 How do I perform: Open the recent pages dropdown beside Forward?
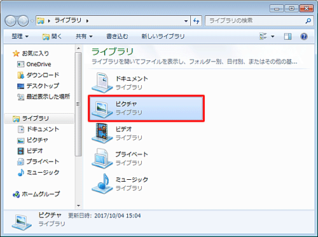(32, 21)
